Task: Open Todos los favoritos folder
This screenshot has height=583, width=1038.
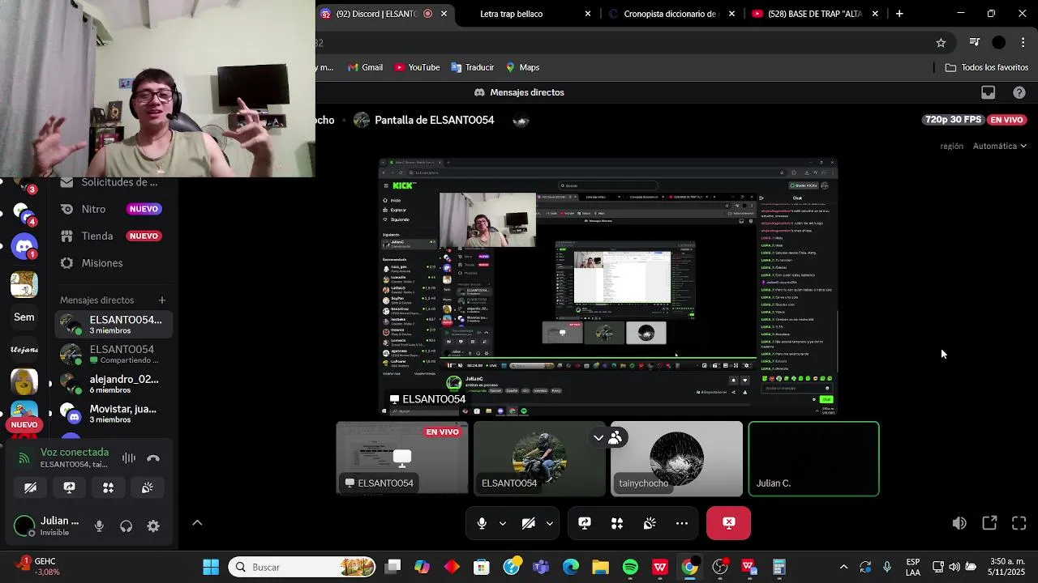Action: click(x=987, y=67)
